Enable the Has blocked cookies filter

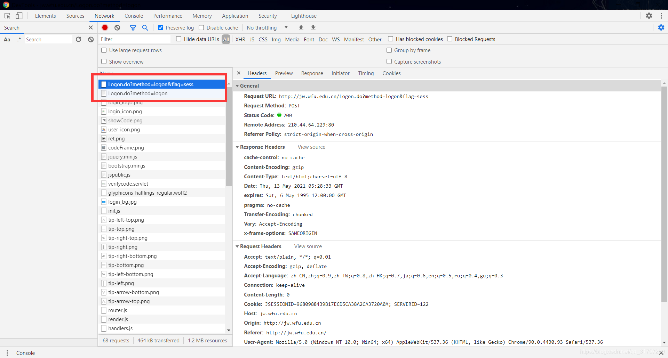390,39
